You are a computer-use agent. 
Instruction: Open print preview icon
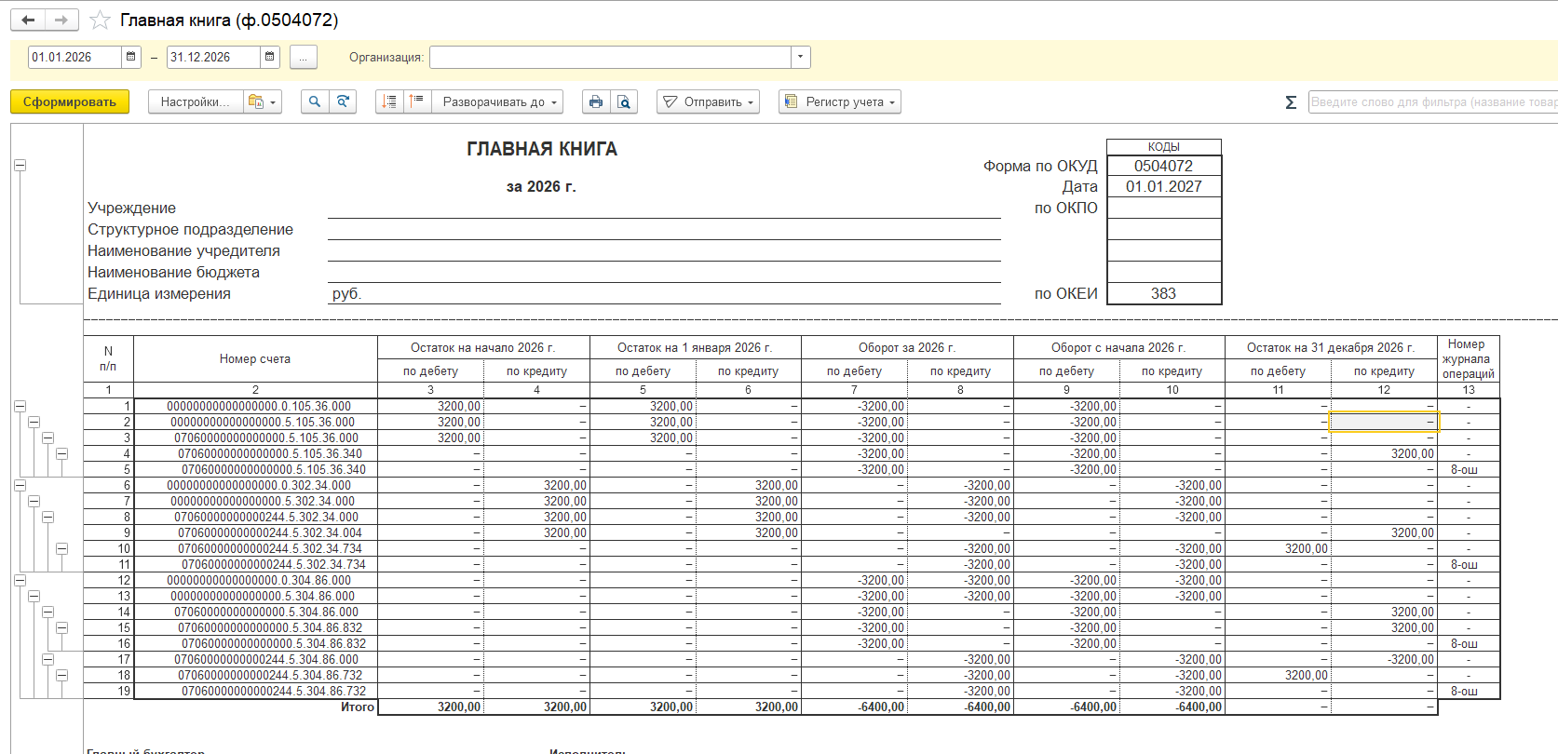coord(624,101)
